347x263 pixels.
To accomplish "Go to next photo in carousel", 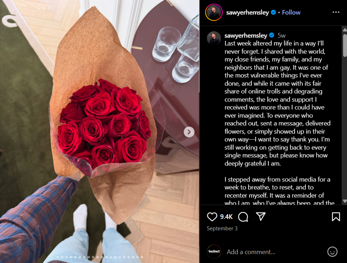I will pyautogui.click(x=189, y=132).
